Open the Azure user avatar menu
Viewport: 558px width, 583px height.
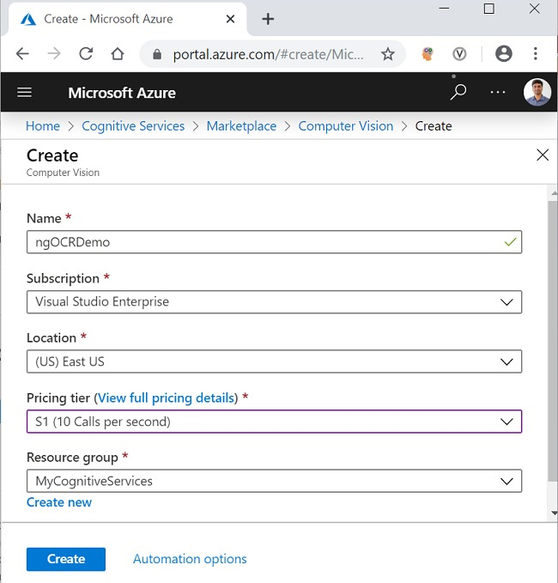point(537,92)
